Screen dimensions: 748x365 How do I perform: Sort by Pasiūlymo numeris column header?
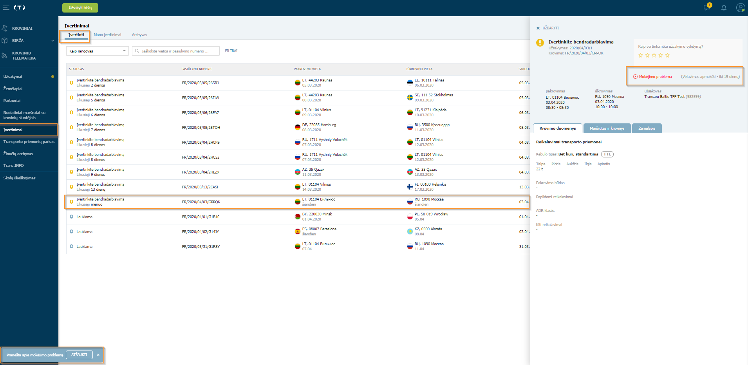tap(197, 69)
